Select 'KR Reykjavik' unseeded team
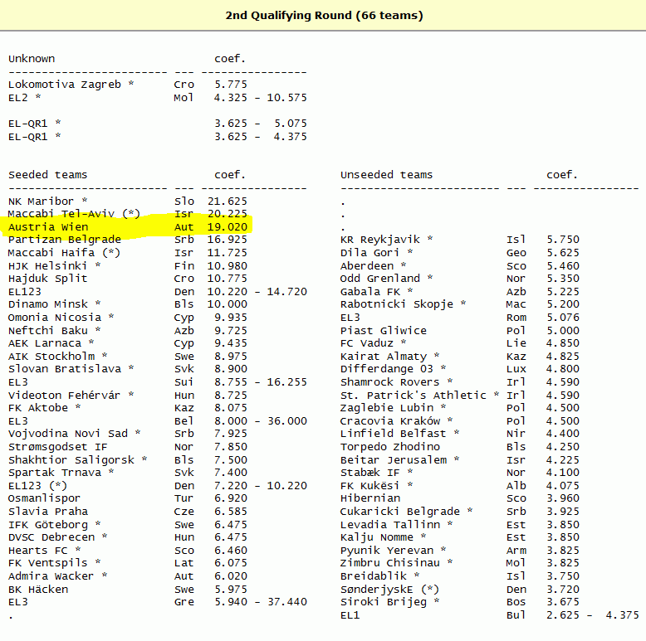Screen dimensions: 646x641 click(x=380, y=240)
